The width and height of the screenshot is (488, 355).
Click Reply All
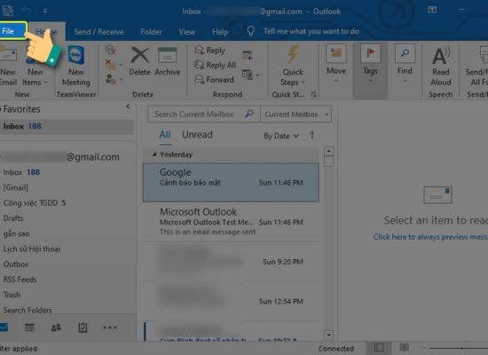click(216, 65)
